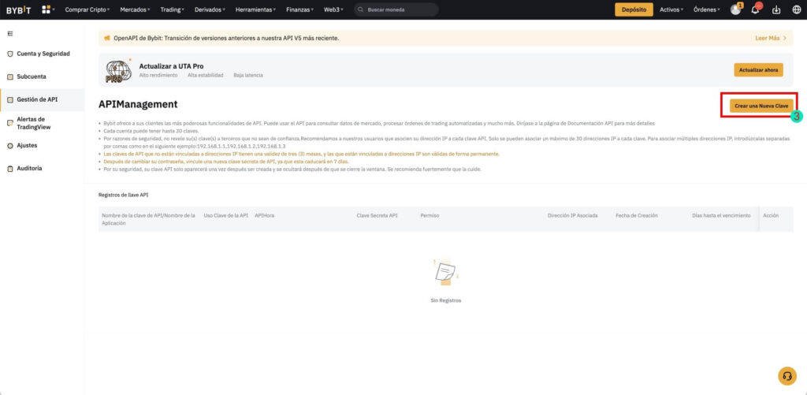Click the Acción column header

pos(771,216)
